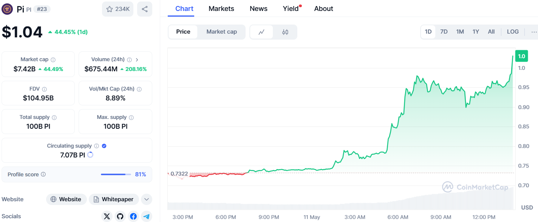Click the verified badge beside Circulating supply
This screenshot has height=222, width=538.
(104, 146)
